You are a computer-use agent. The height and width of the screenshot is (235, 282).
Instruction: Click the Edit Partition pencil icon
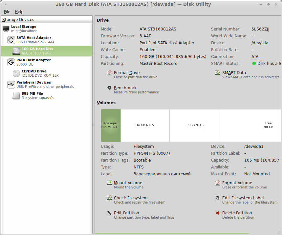(109, 213)
